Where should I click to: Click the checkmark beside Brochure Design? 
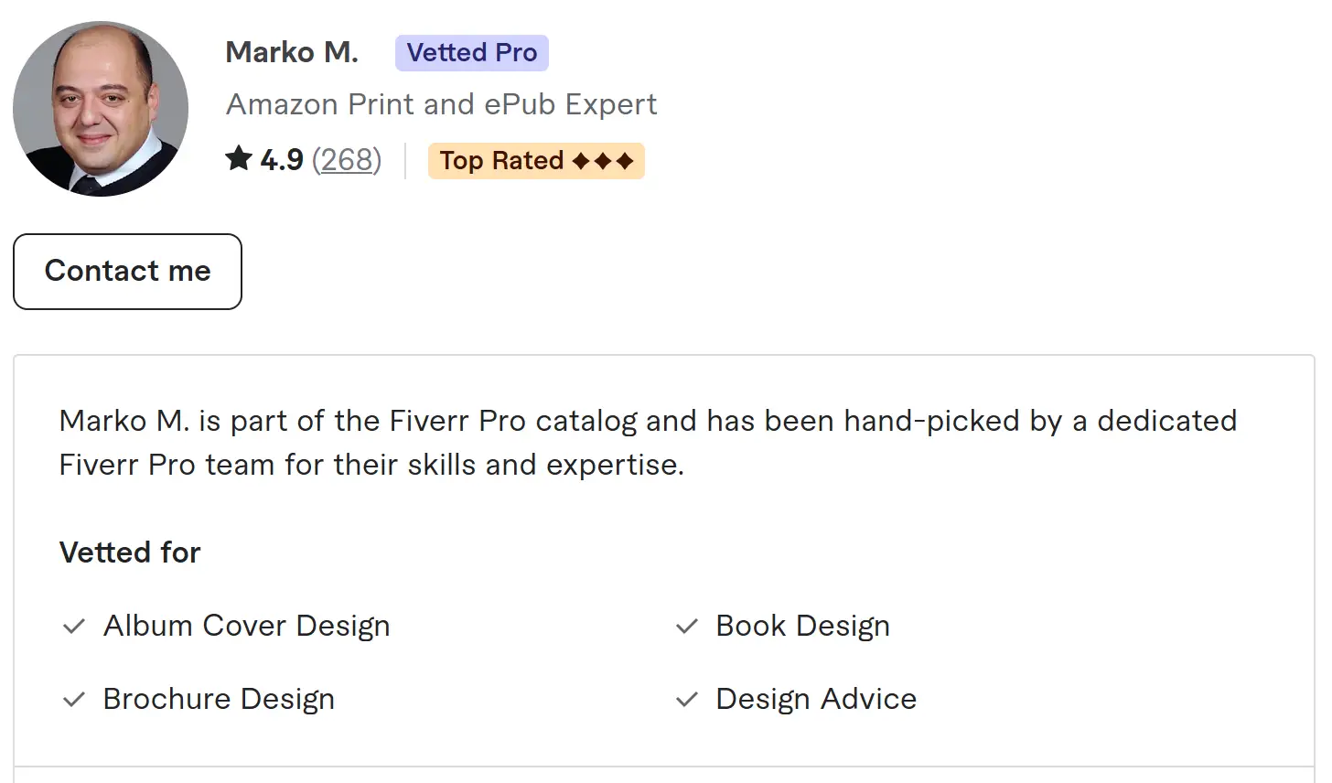tap(74, 700)
